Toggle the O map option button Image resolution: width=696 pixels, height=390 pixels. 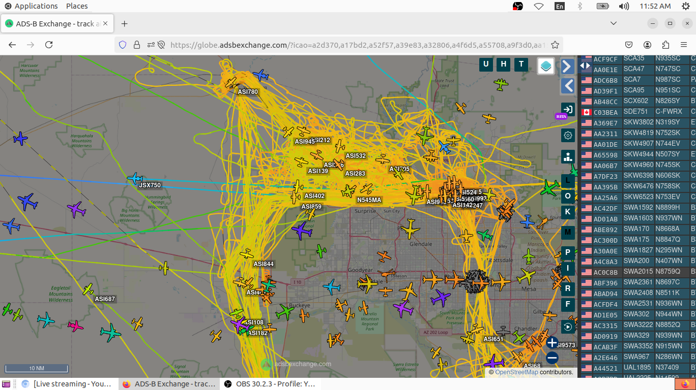568,196
